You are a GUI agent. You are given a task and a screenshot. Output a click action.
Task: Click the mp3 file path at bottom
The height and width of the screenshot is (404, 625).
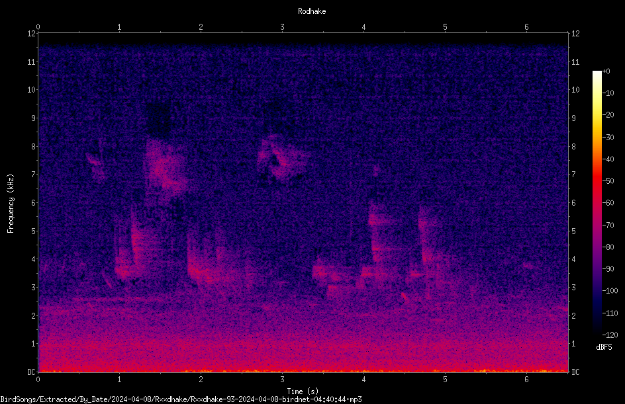[x=181, y=399]
